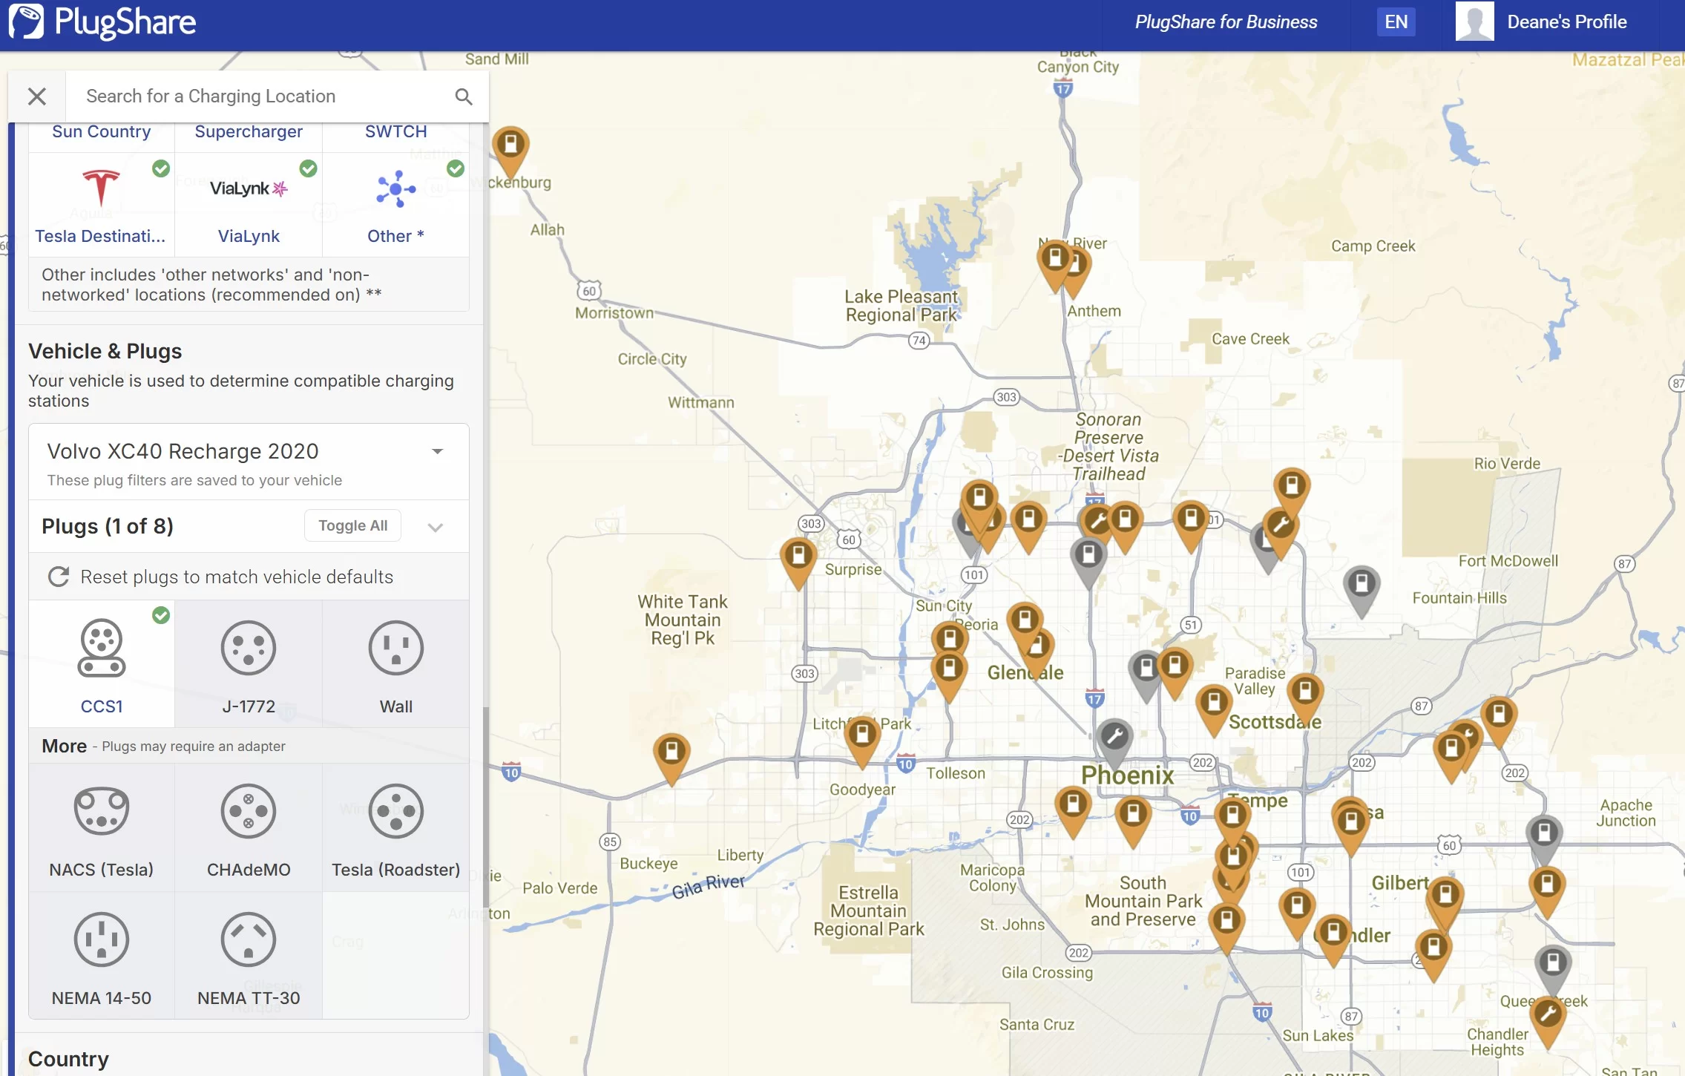
Task: Close the filter panel with X
Action: pyautogui.click(x=36, y=96)
